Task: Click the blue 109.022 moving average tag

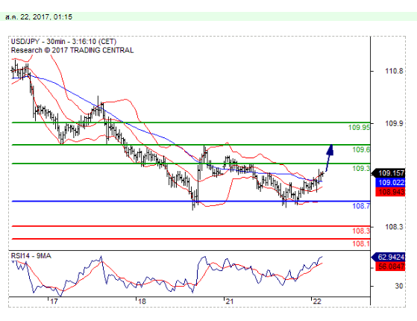Action: tap(390, 182)
